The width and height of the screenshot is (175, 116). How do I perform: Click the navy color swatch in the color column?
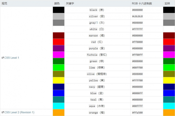[x=59, y=87]
